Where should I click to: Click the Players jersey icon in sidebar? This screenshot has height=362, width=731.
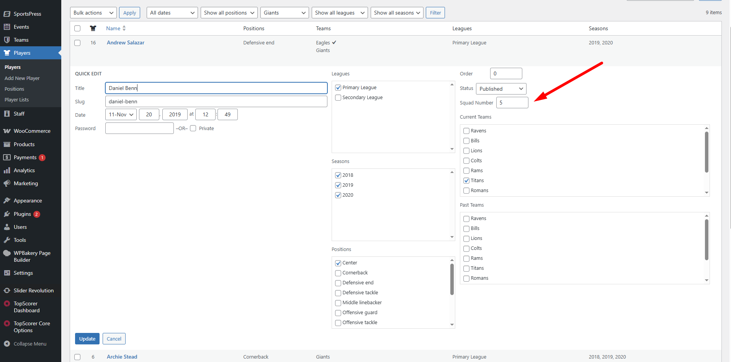pos(7,53)
